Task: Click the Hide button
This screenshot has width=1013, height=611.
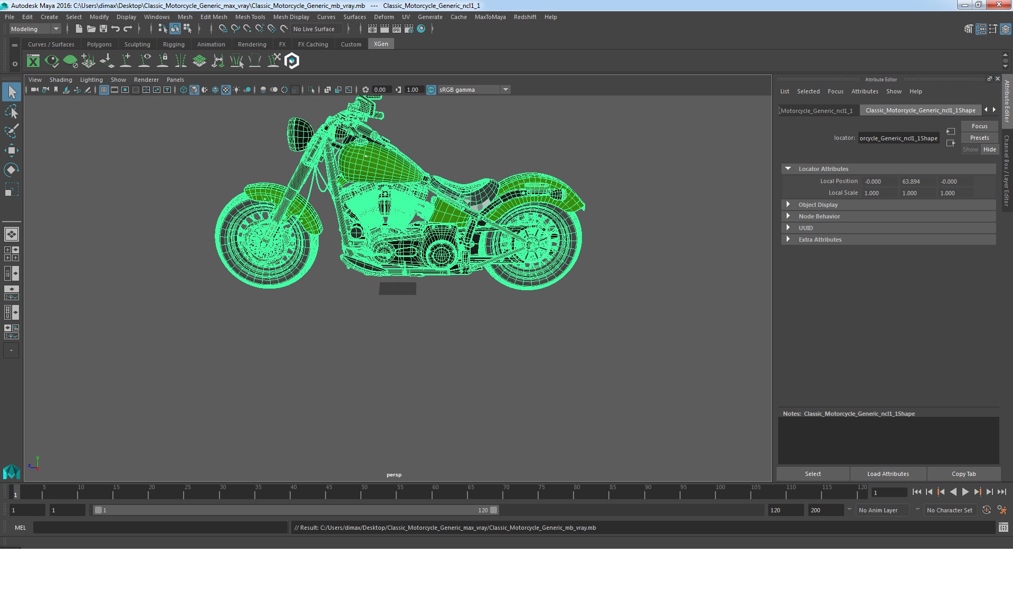Action: (x=990, y=149)
